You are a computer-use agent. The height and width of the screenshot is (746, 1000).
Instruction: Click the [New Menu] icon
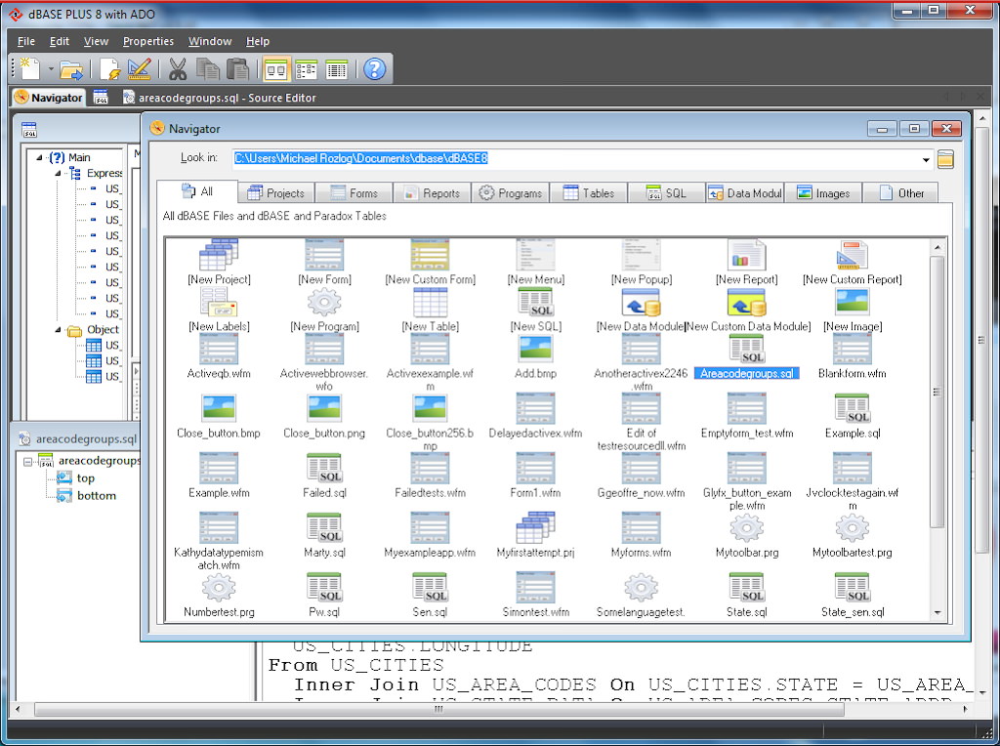[536, 255]
